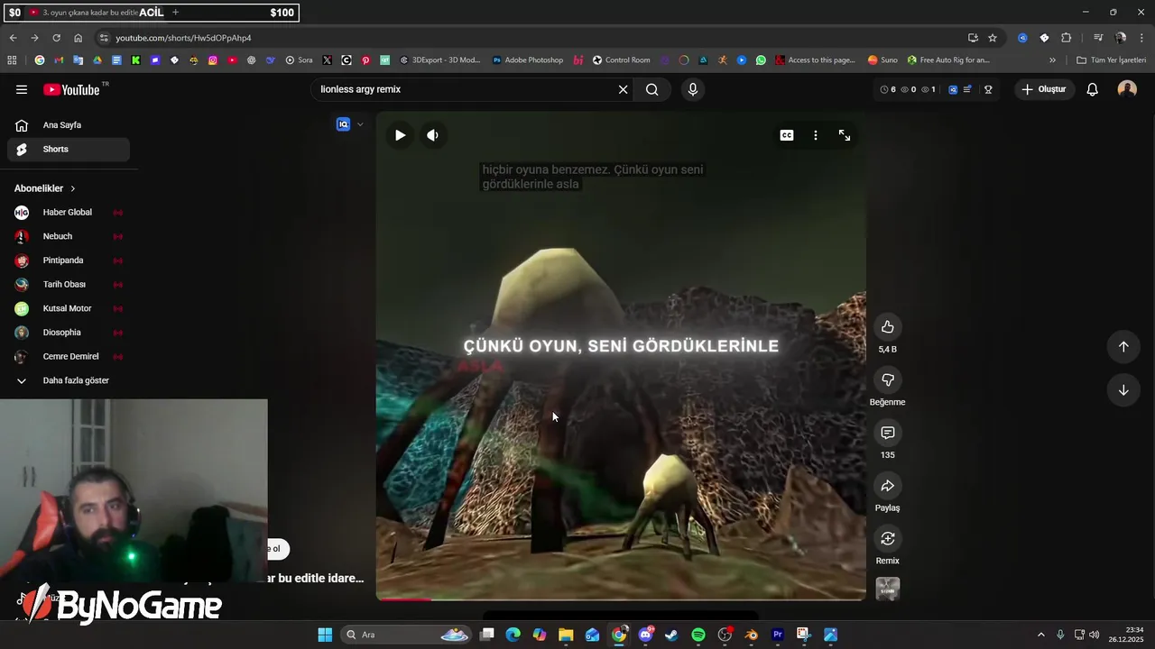Select Ana Sayfa in sidebar
1155x649 pixels.
pyautogui.click(x=69, y=125)
